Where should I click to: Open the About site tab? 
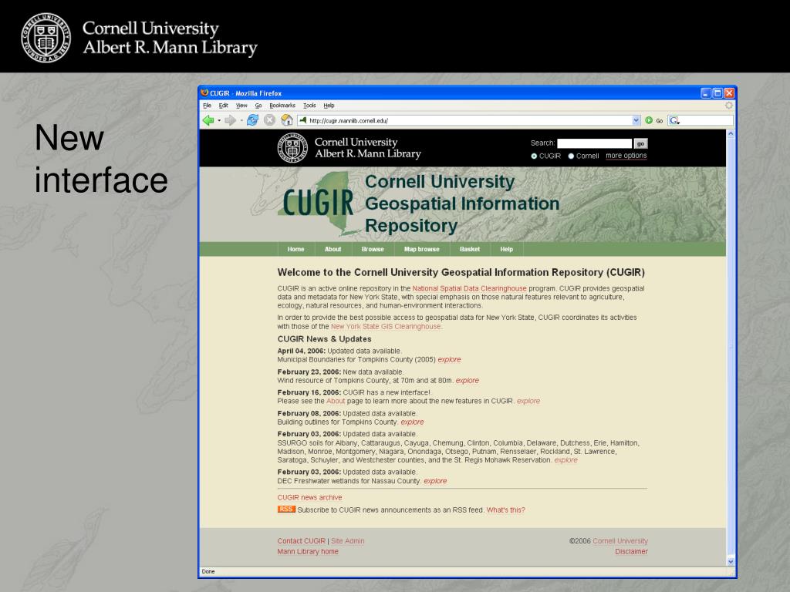(333, 249)
